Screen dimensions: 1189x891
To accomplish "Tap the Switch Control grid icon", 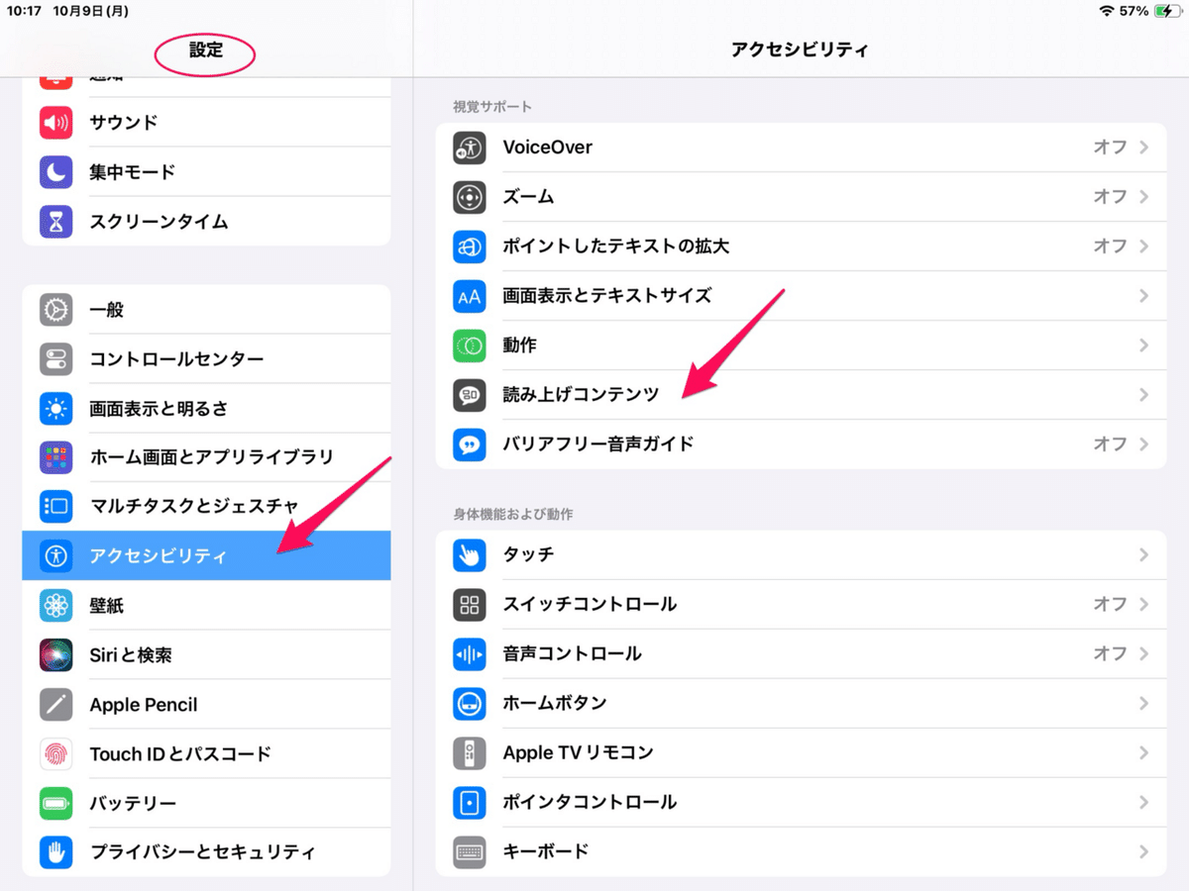I will (x=470, y=604).
